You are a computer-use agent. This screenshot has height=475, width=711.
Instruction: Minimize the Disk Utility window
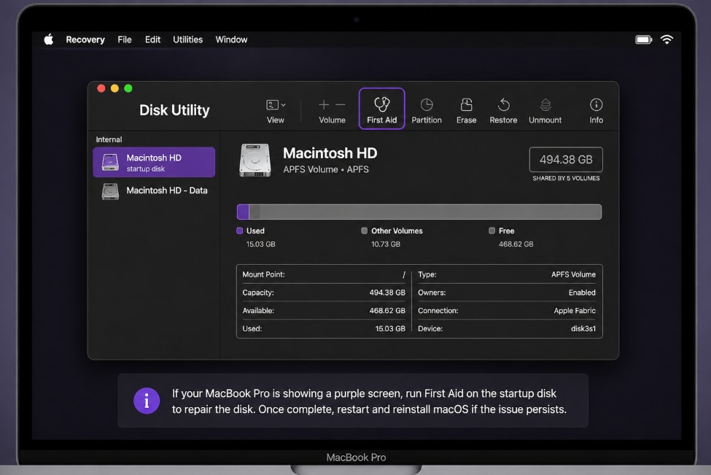(114, 88)
